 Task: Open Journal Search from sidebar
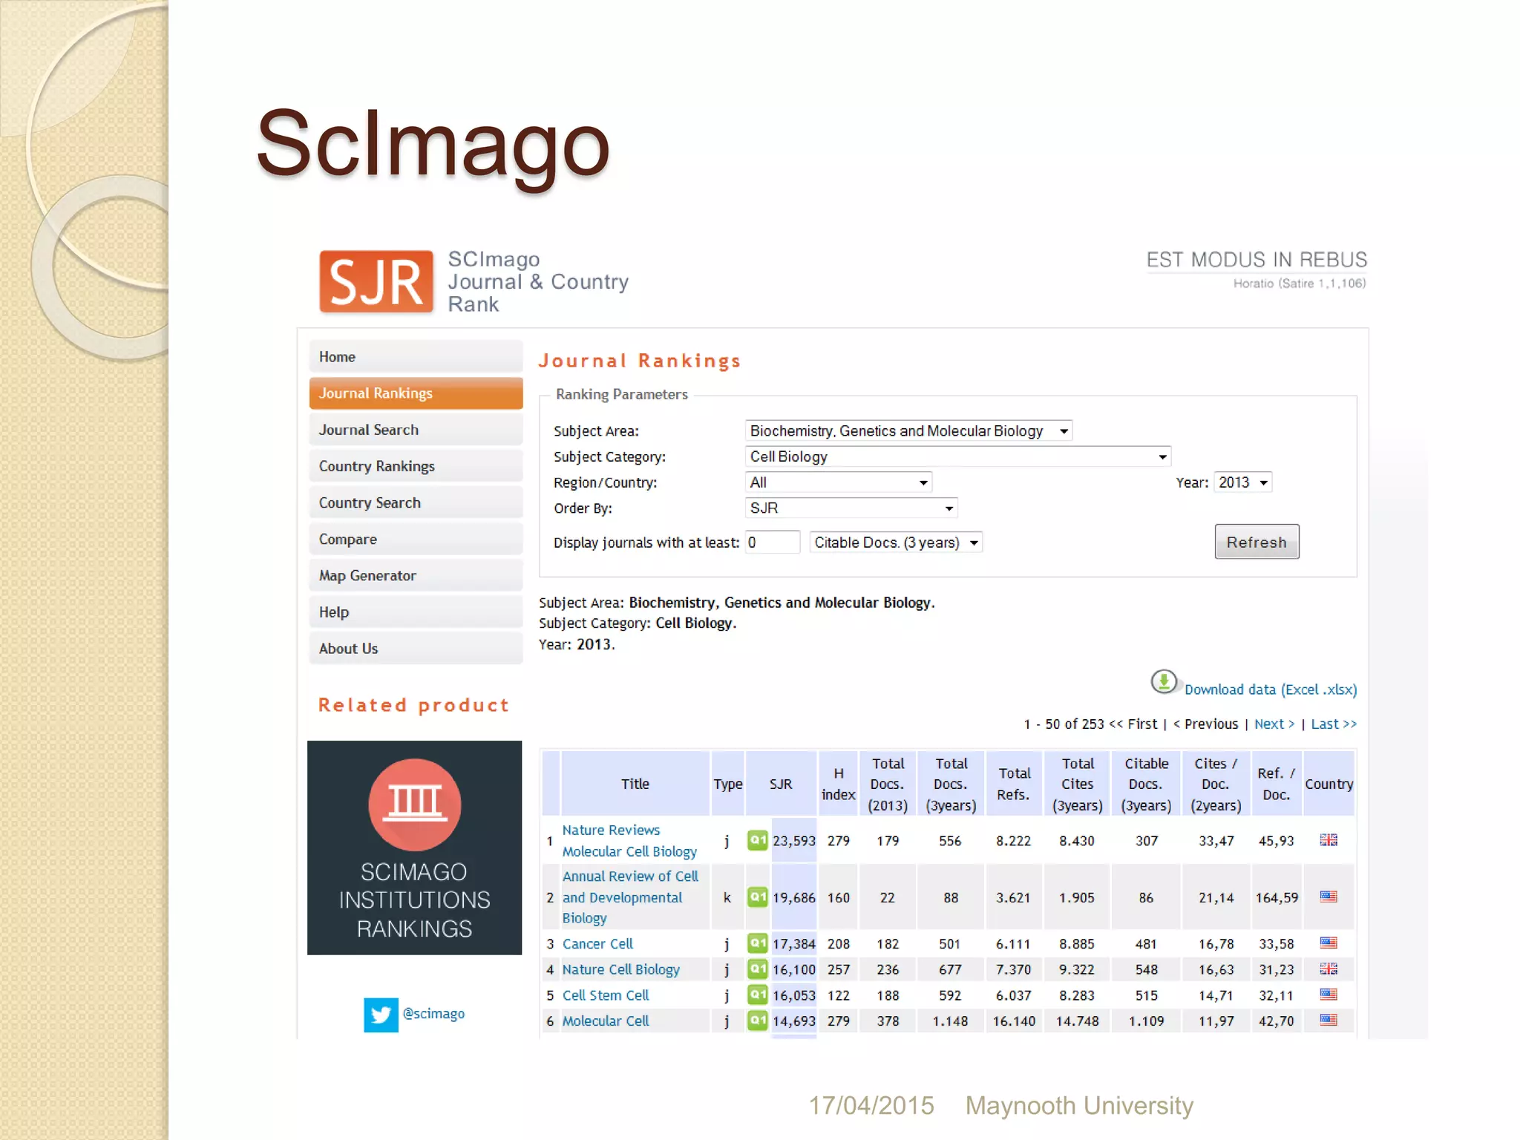coord(416,429)
